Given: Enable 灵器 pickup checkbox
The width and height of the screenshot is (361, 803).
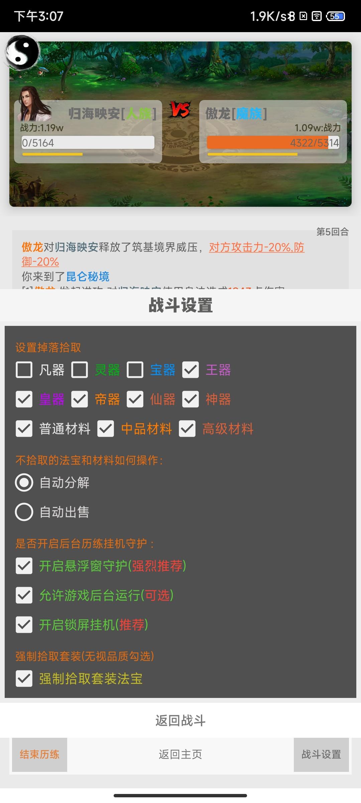Looking at the screenshot, I should 80,370.
